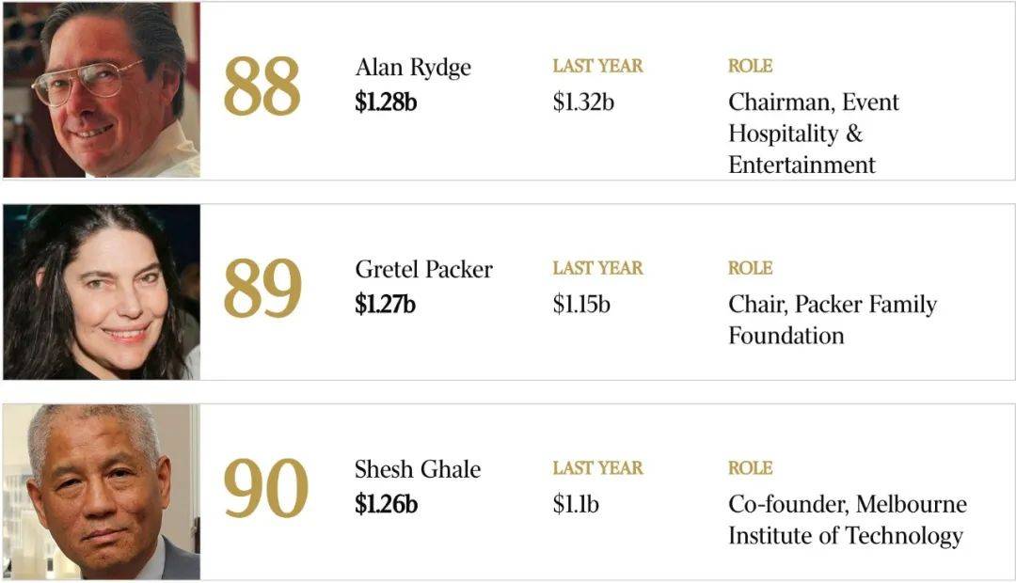Select the Shesh Ghale name link
This screenshot has height=583, width=1016.
tap(418, 469)
